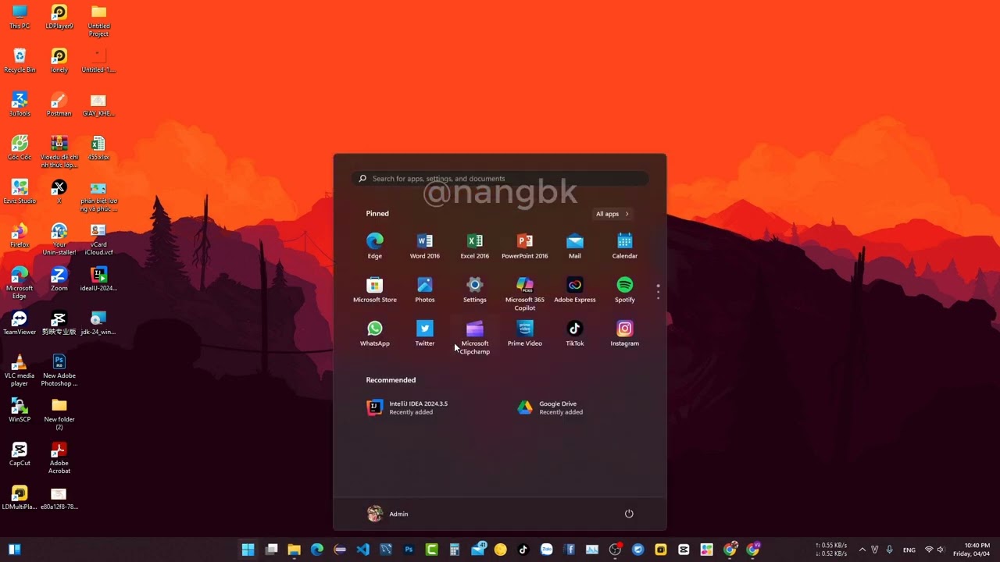Open WhatsApp from pinned apps
The height and width of the screenshot is (562, 1000).
point(375,333)
